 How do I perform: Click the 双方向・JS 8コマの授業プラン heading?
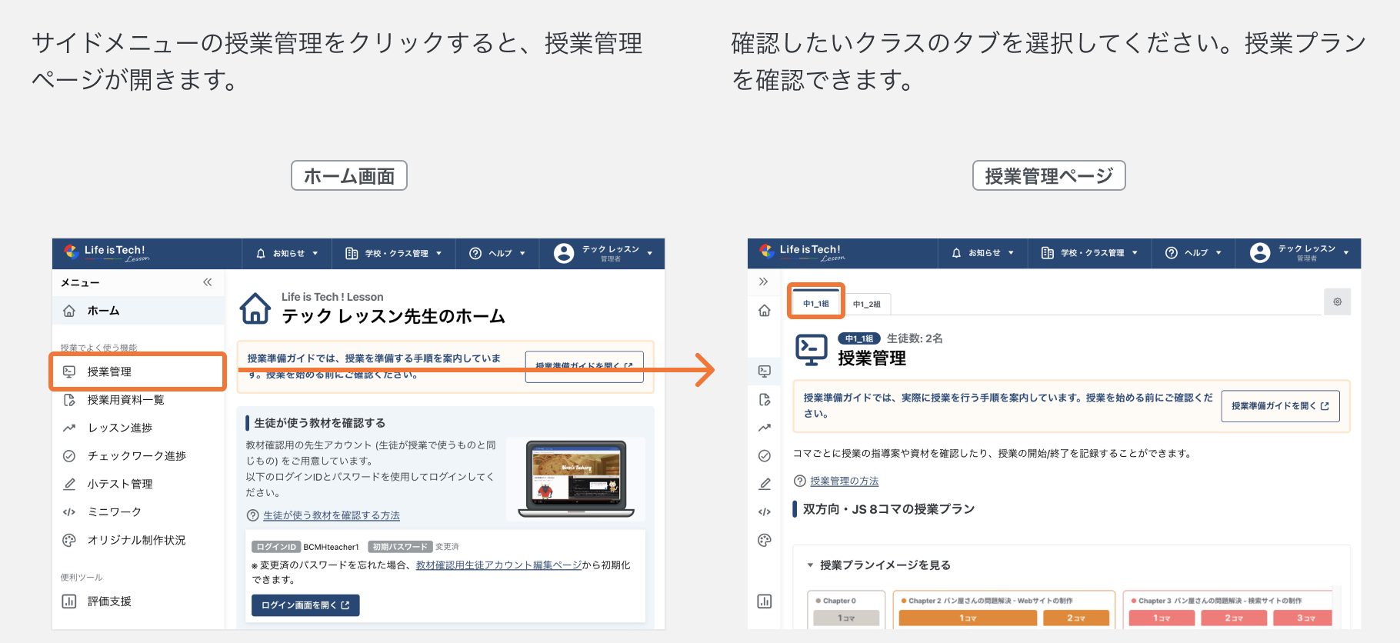pos(888,509)
